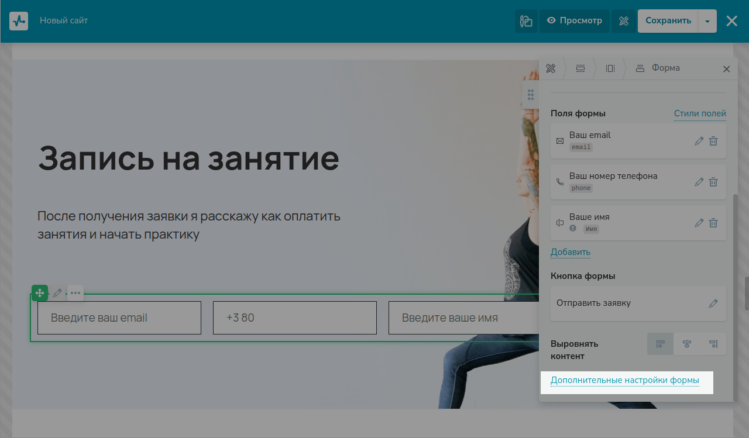Delete the Ваш email field with trash icon
The height and width of the screenshot is (438, 749).
pyautogui.click(x=713, y=141)
